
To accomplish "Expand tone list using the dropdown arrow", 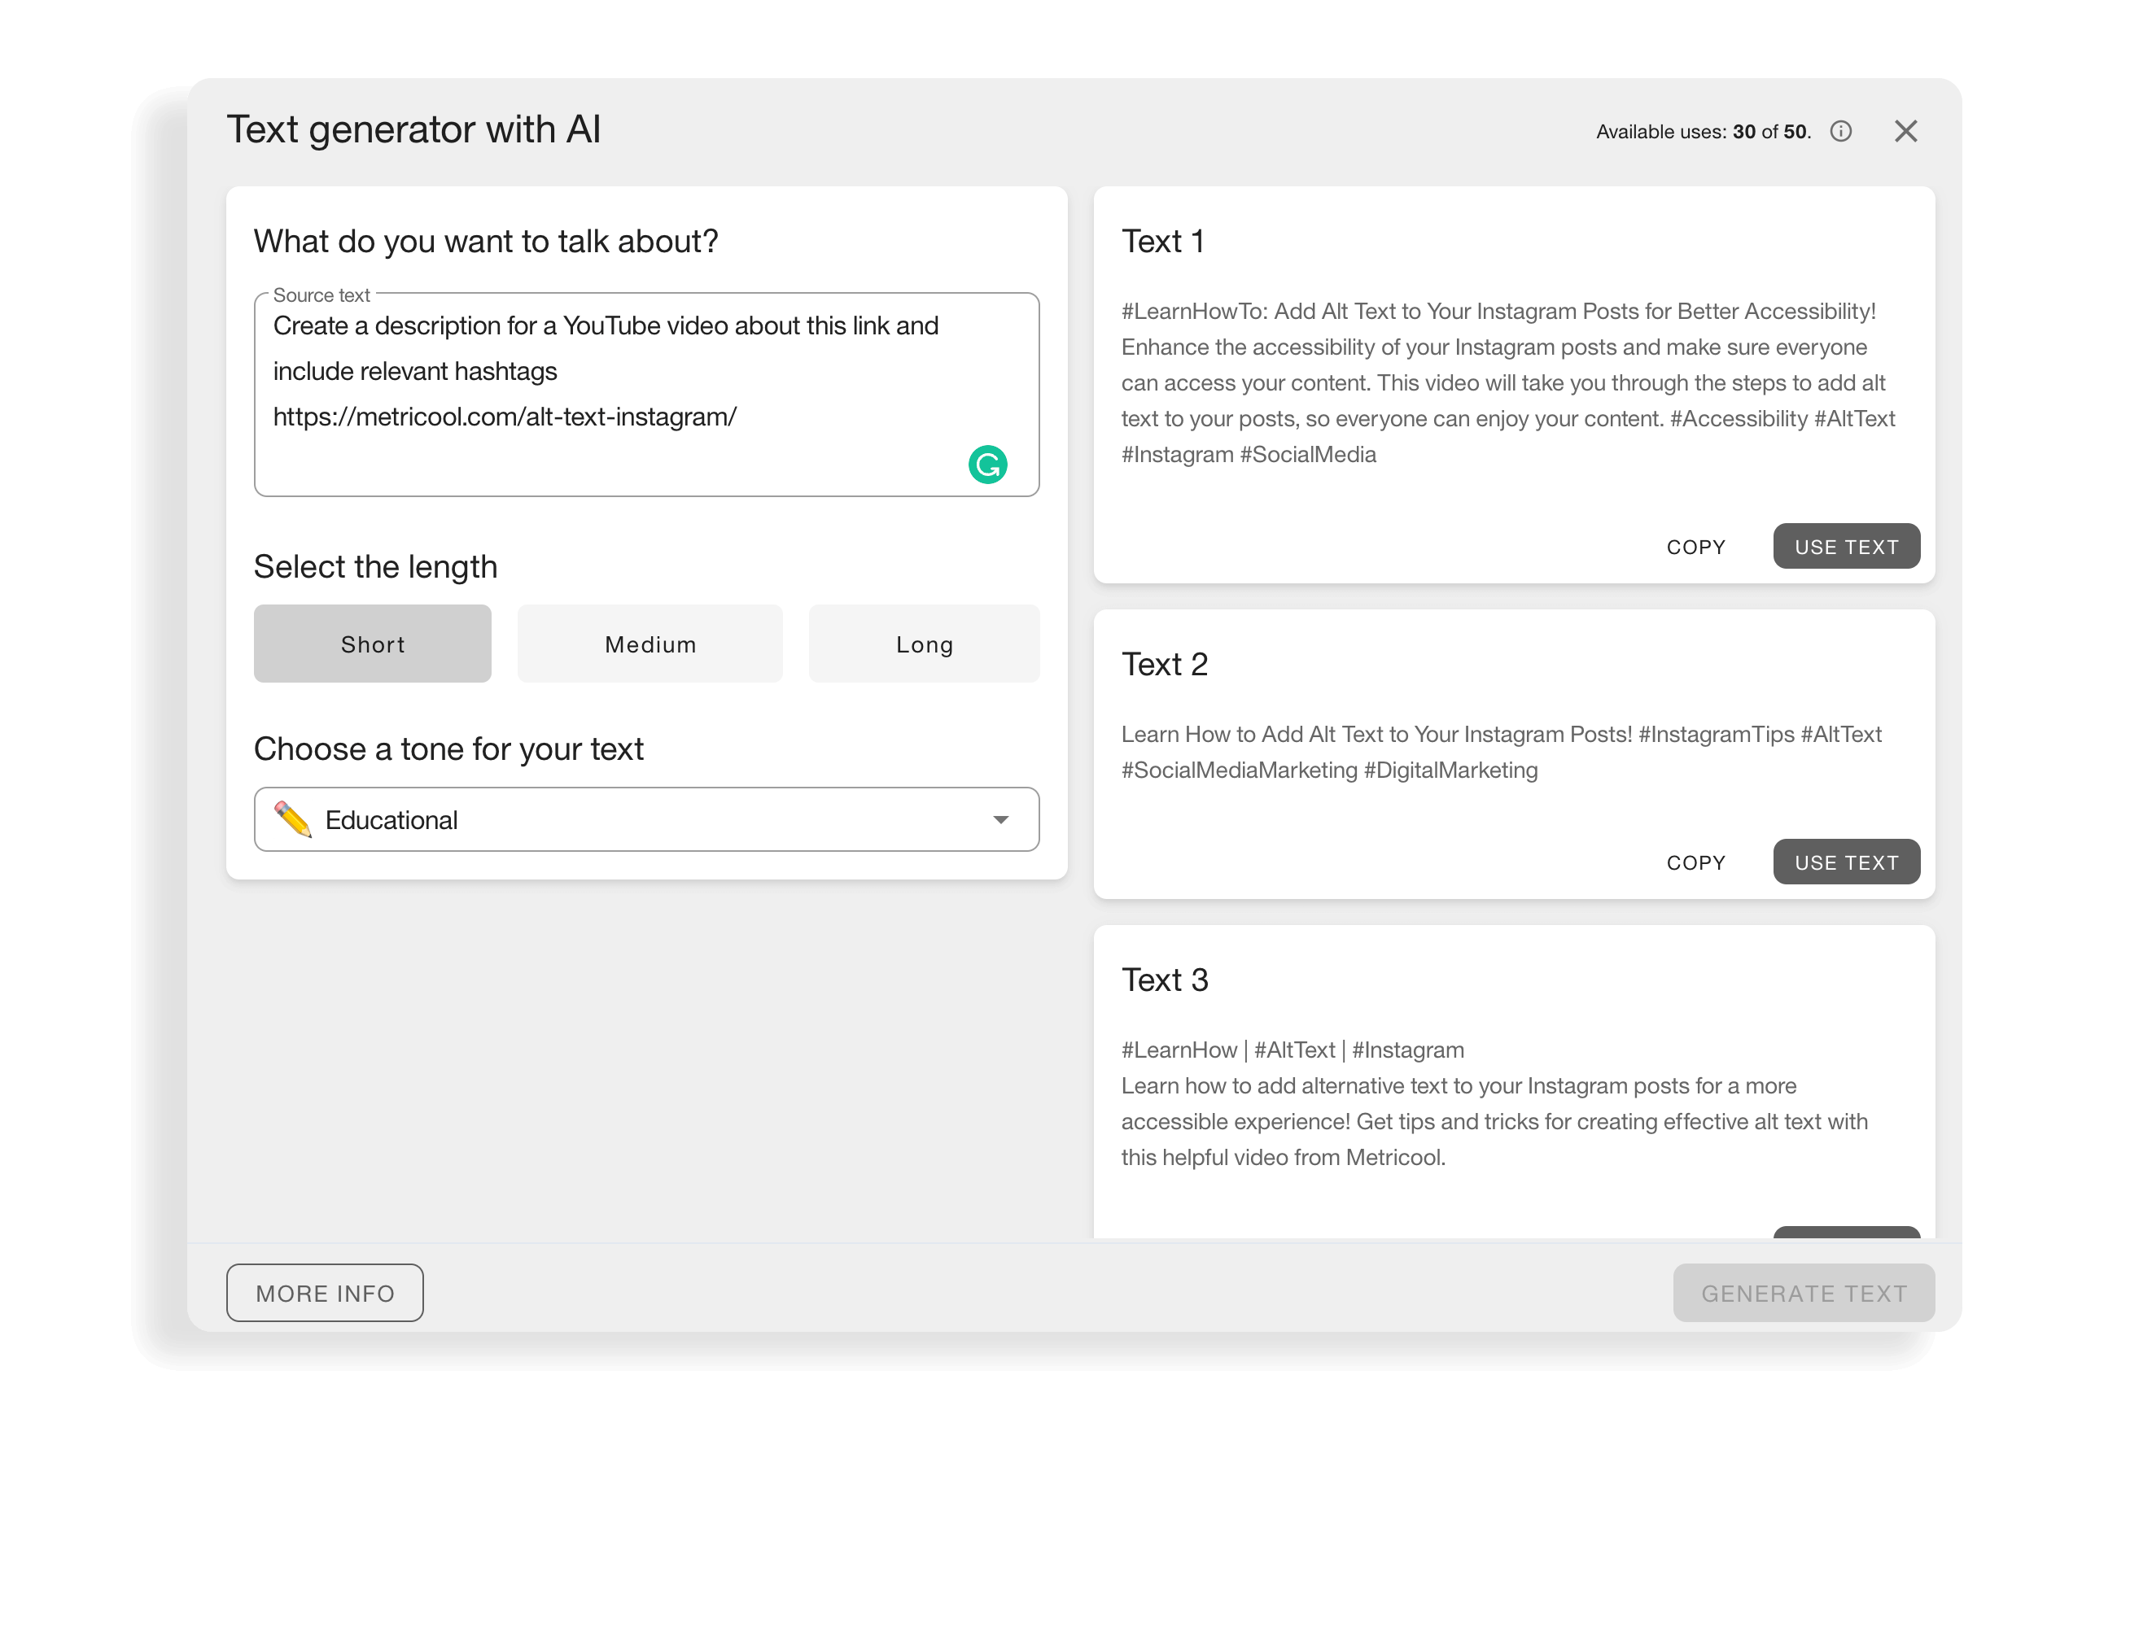I will [1001, 820].
